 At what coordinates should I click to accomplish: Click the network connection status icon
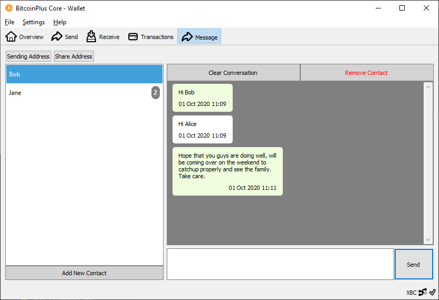[x=423, y=292]
